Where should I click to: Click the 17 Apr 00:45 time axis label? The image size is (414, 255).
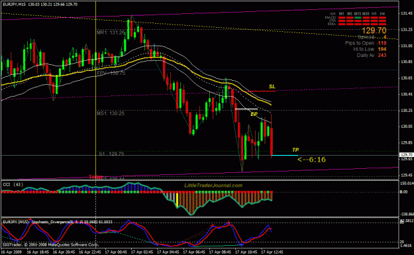pyautogui.click(x=116, y=252)
